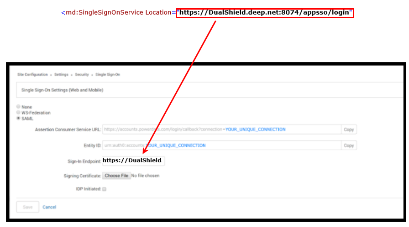
Task: Click the 'Signing Certificate:' label
Action: coord(83,176)
